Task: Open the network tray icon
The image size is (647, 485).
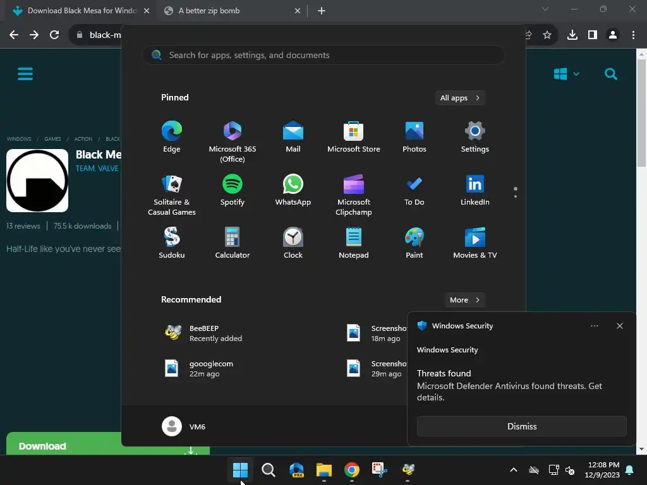Action: (x=553, y=470)
